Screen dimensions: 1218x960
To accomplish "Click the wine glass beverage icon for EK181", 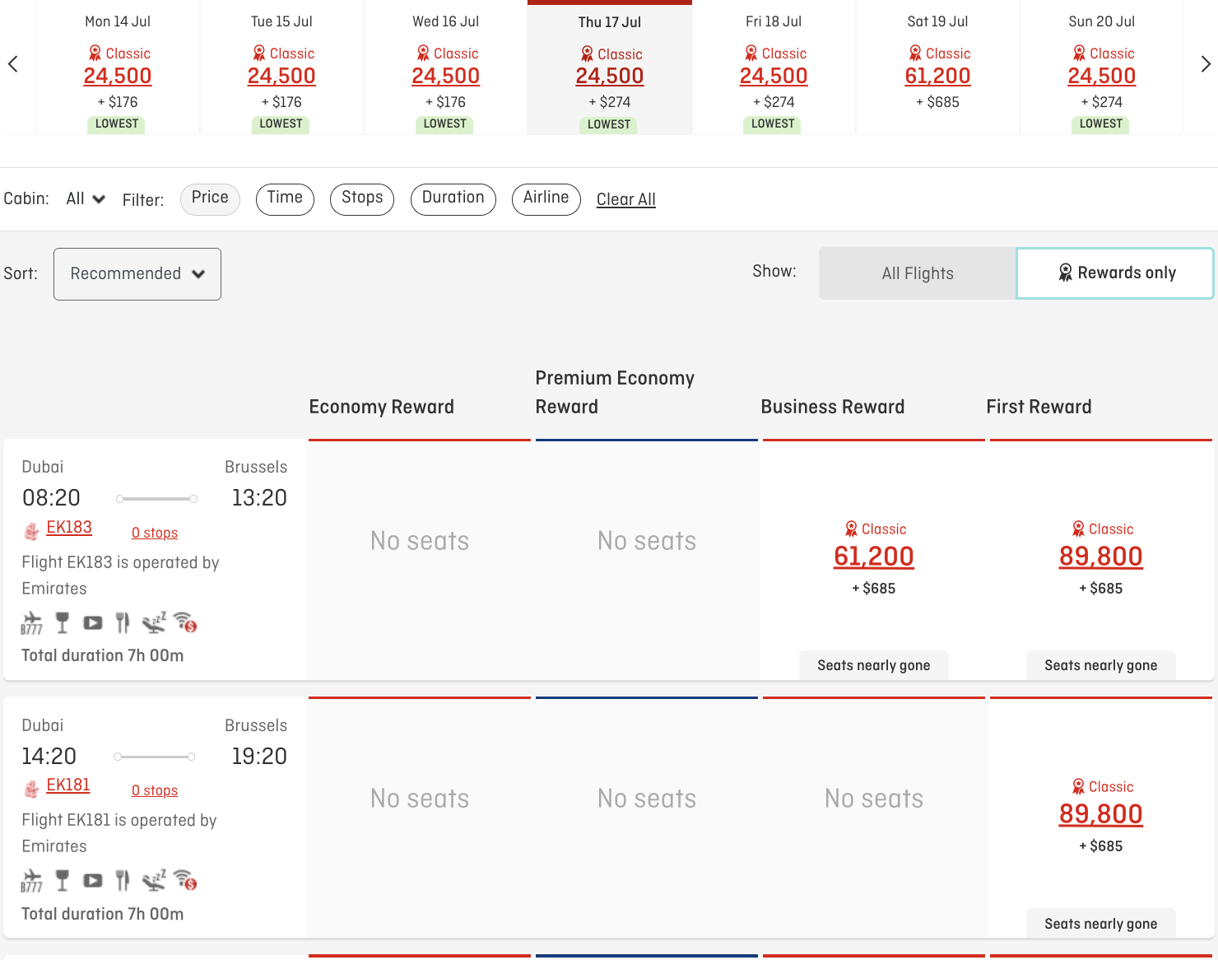I will [62, 880].
